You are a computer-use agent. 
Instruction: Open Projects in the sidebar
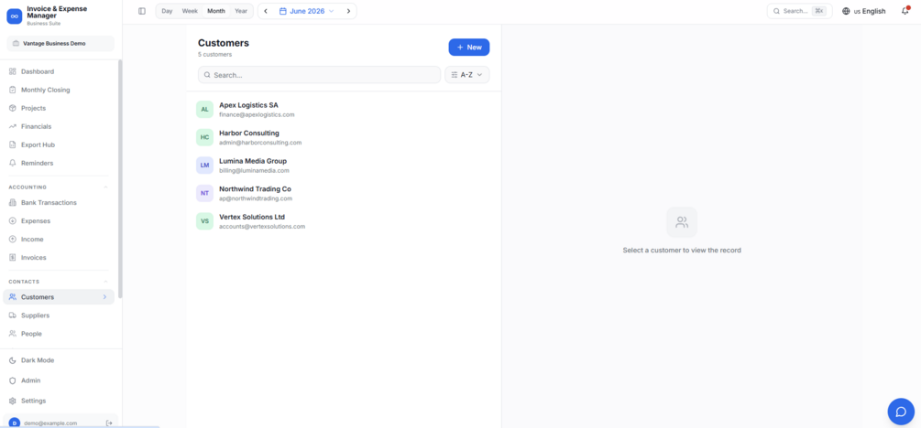point(59,108)
